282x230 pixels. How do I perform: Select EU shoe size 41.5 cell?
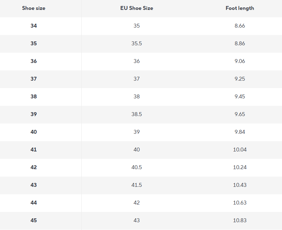coord(137,185)
